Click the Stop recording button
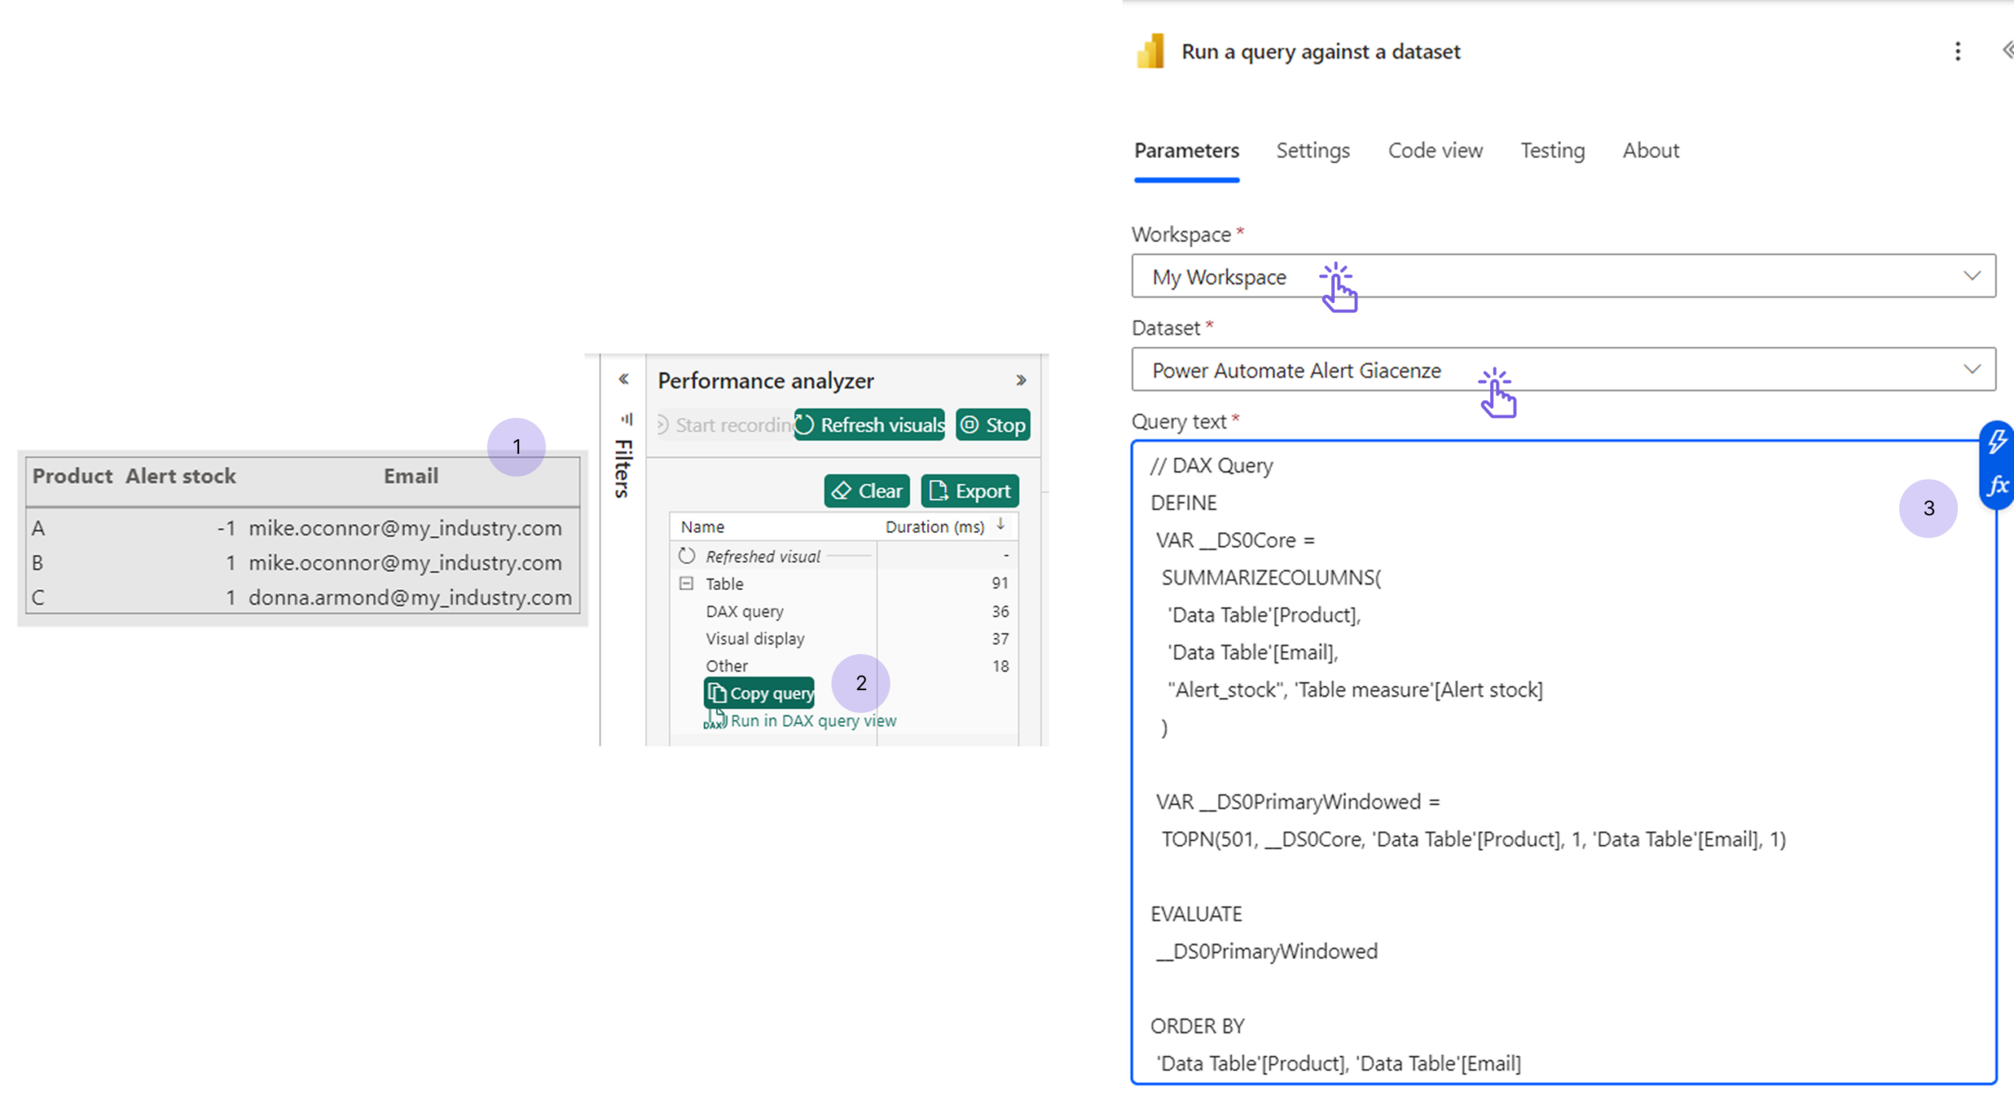Image resolution: width=2014 pixels, height=1100 pixels. coord(993,426)
